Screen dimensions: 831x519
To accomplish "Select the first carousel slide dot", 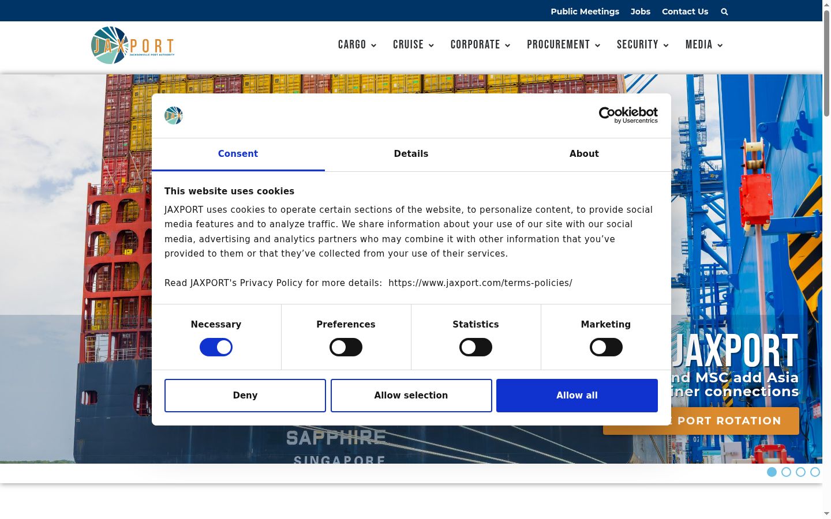I will 772,472.
